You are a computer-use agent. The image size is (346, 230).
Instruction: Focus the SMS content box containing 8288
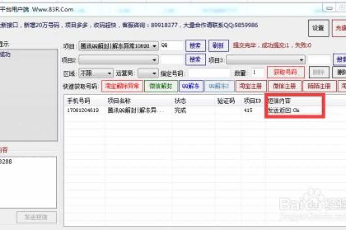tap(28, 182)
